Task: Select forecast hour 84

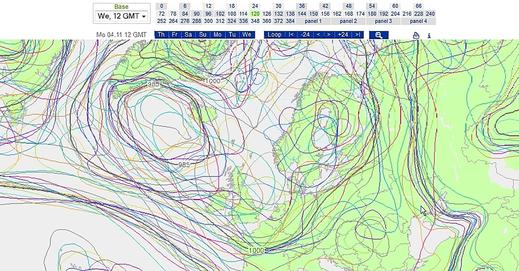Action: tap(185, 14)
